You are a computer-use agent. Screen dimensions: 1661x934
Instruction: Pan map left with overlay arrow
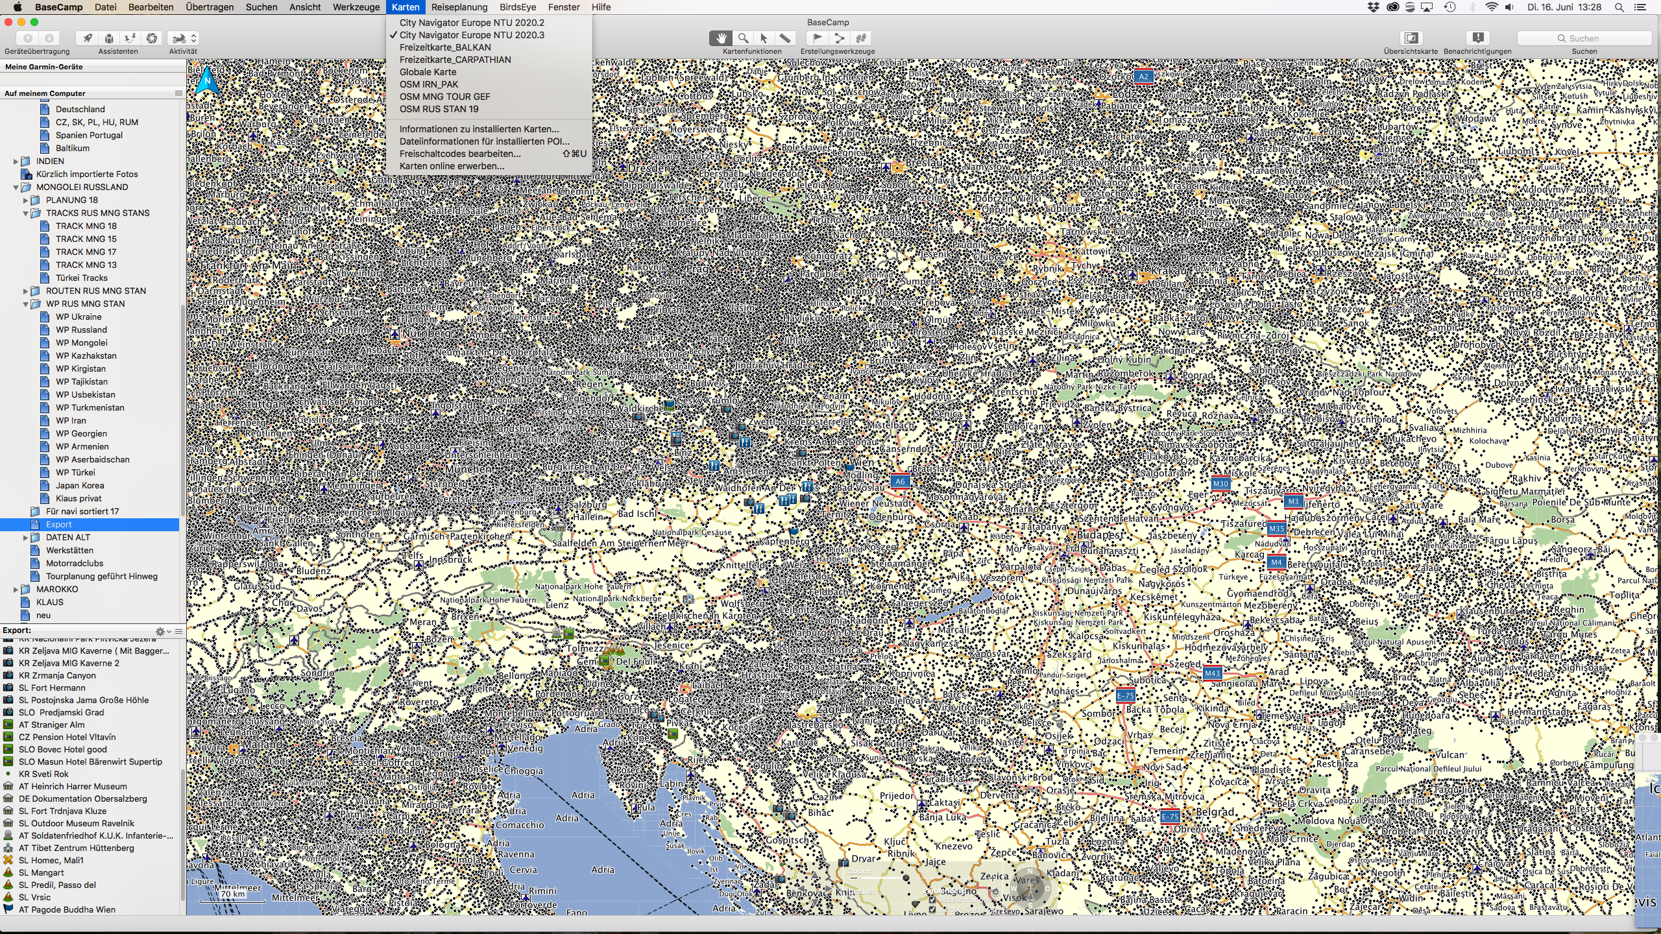point(802,889)
